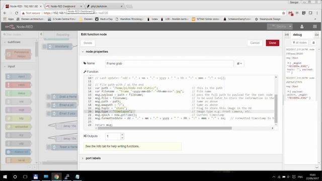Edit the Name field containing Frame grab
Viewport: 322px width, 181px height.
[x=169, y=63]
